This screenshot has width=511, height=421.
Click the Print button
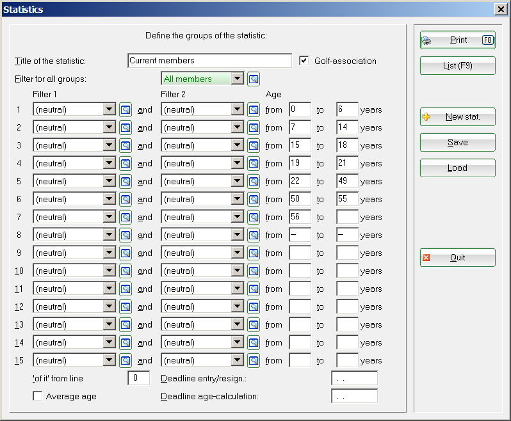(457, 40)
